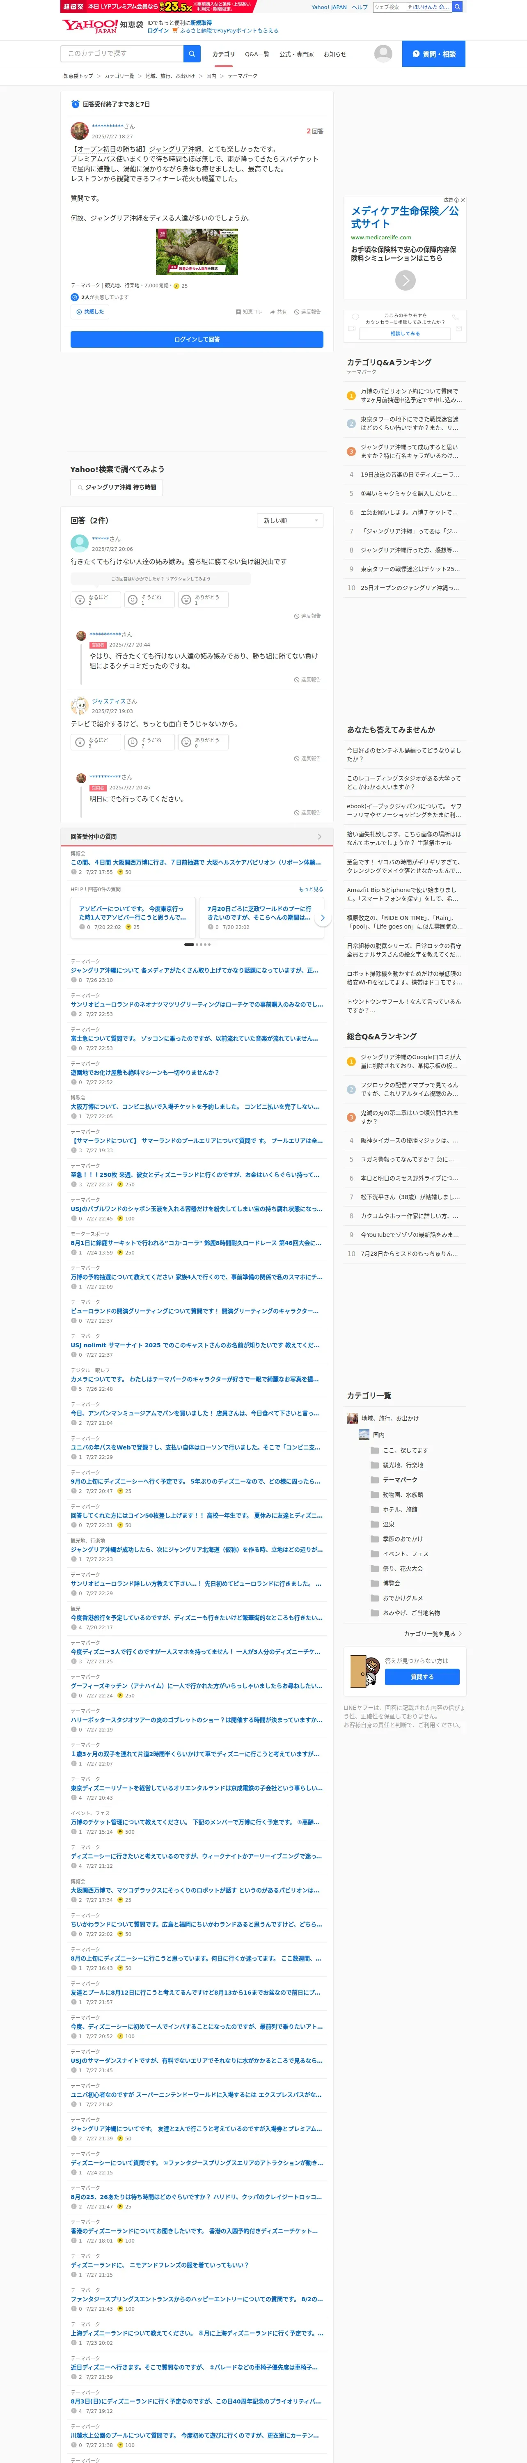Expand the 回答受付中の質問 section chevron
Viewport: 527px width, 2463px height.
click(319, 837)
